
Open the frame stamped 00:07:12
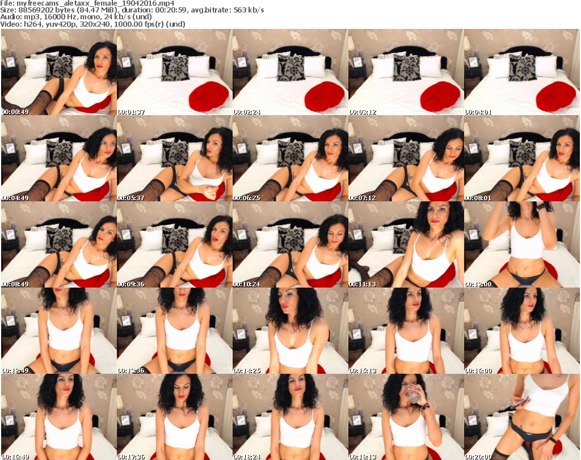[406, 158]
